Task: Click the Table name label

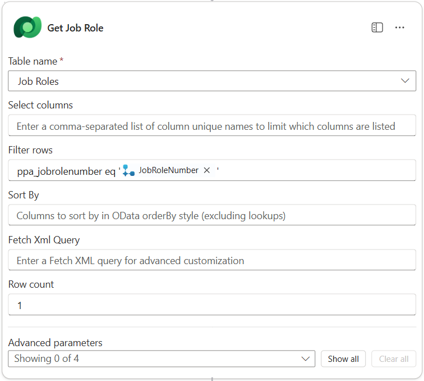Action: click(33, 61)
